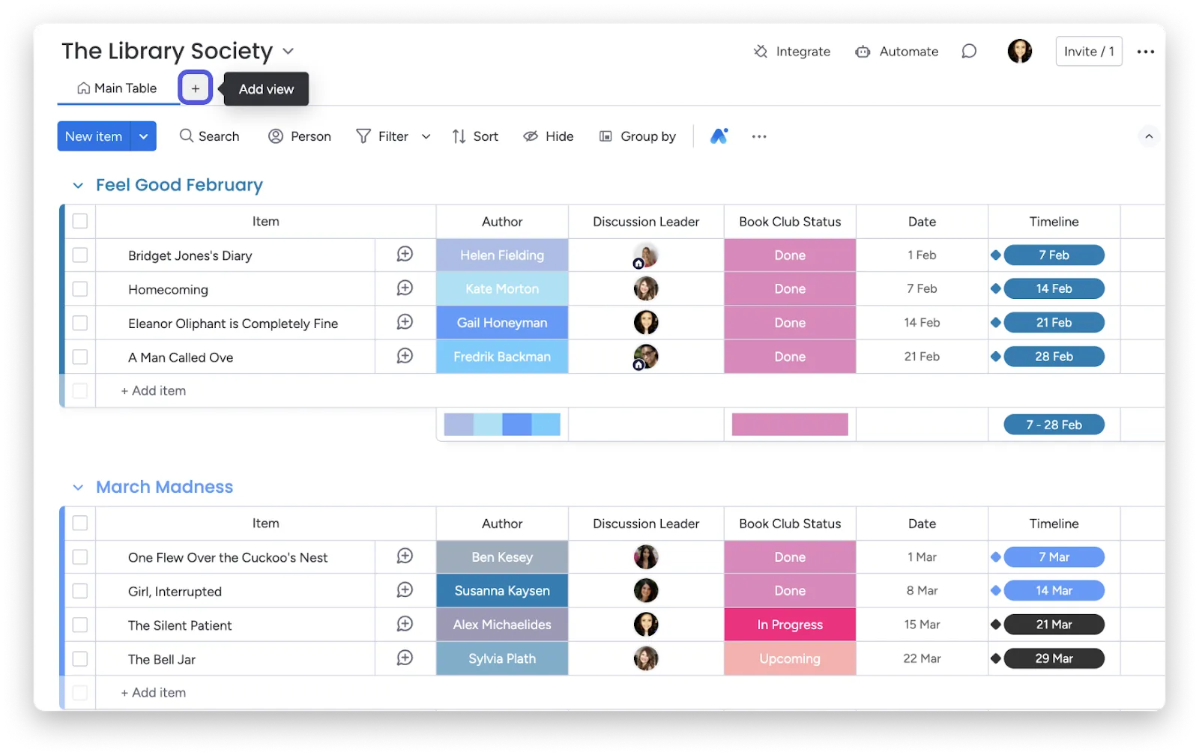Viewport: 1199px width, 755px height.
Task: Switch to the Main Table tab
Action: [x=118, y=88]
